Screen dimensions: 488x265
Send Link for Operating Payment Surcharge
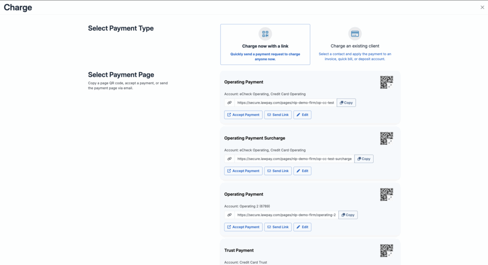[x=277, y=171]
